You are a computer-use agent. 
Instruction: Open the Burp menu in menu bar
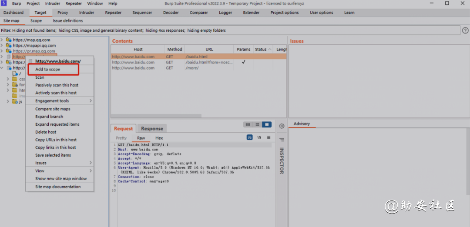click(x=17, y=3)
